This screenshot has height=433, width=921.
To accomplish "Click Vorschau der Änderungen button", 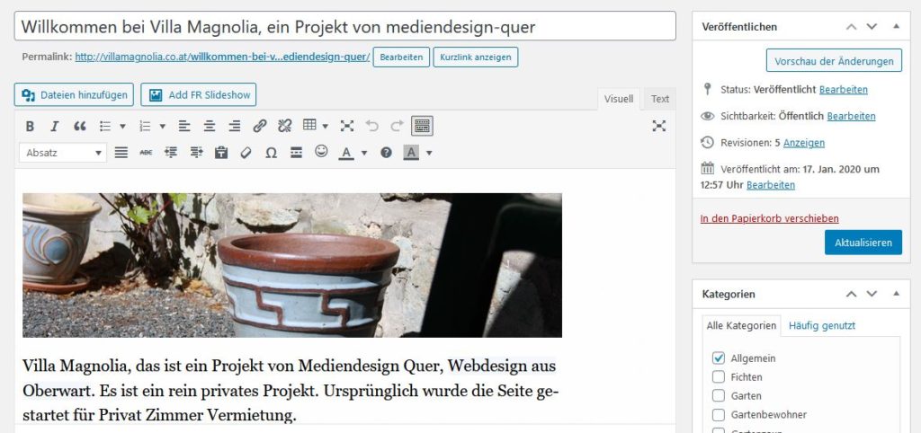I will 834,60.
